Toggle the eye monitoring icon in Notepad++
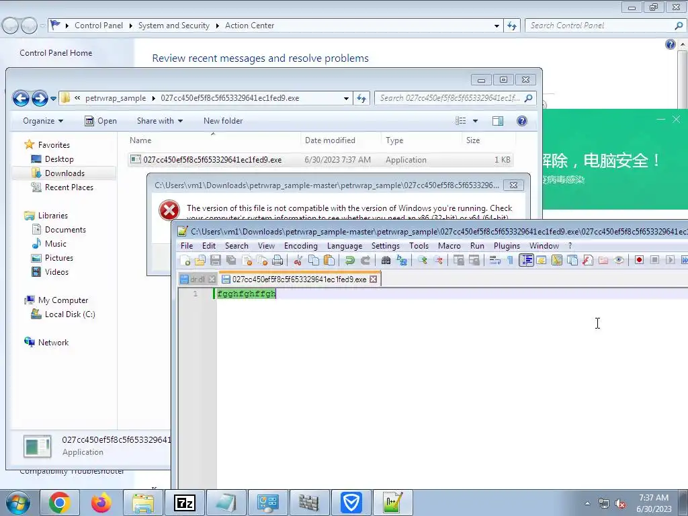Image resolution: width=688 pixels, height=516 pixels. click(x=619, y=260)
